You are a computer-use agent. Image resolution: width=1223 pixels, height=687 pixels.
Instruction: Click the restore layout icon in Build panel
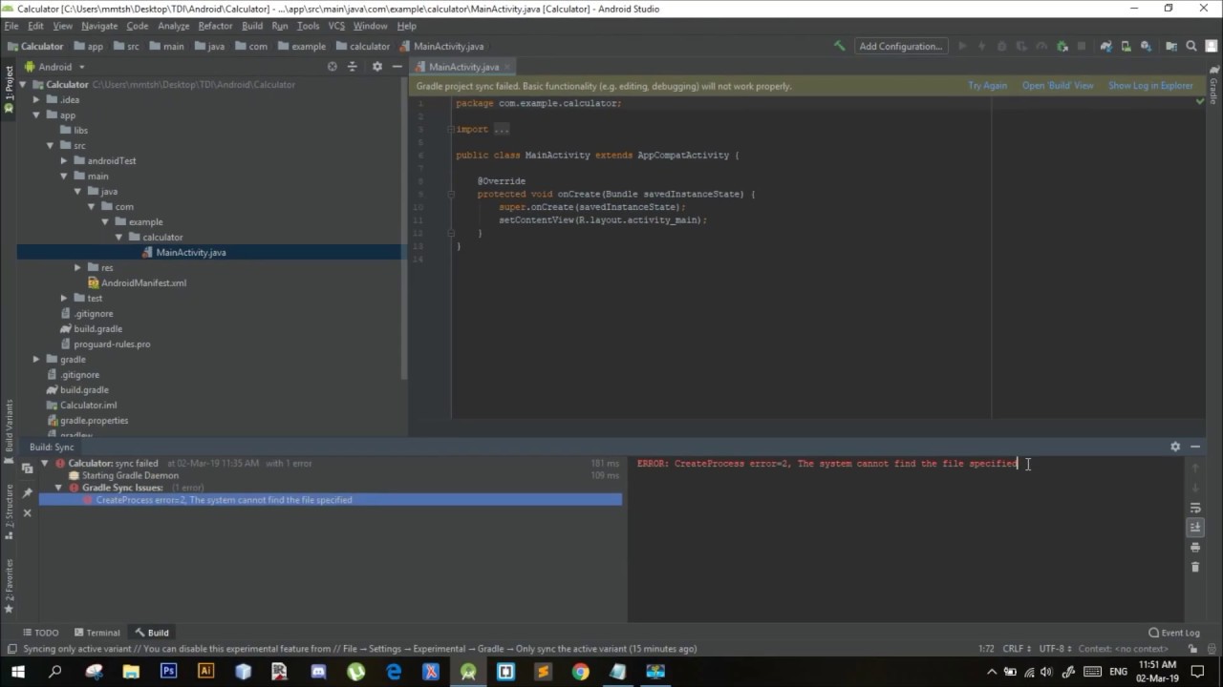pos(27,468)
